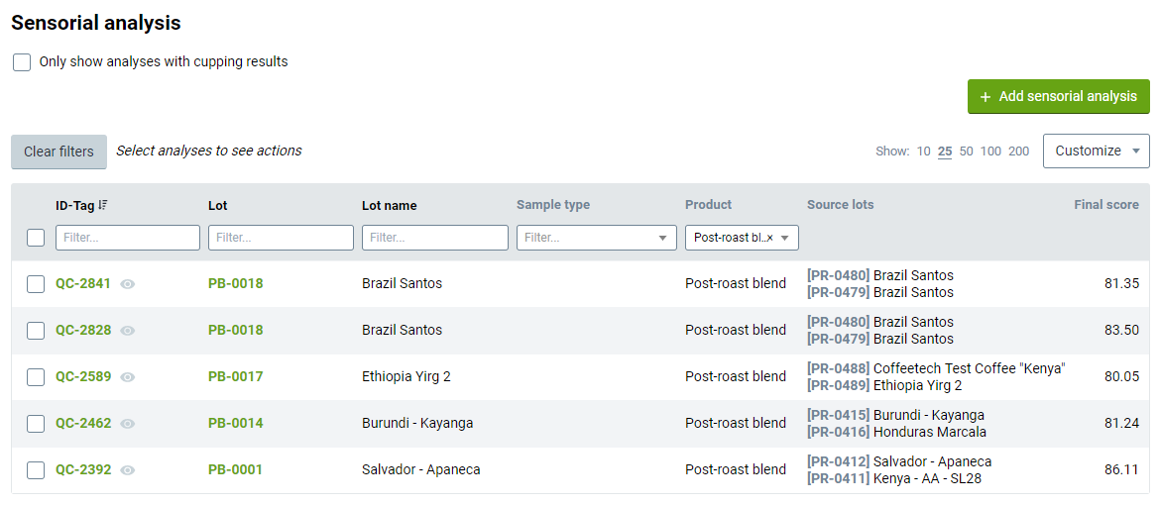Click the eye icon beside QC-2462
1160x506 pixels.
[x=128, y=423]
